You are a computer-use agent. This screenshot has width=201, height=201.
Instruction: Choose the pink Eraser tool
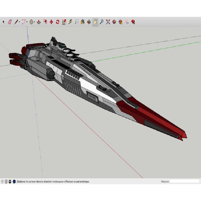[x=10, y=22]
